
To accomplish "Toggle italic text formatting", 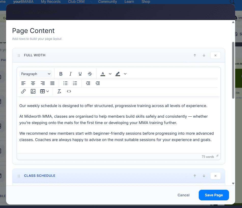I will 70,74.
